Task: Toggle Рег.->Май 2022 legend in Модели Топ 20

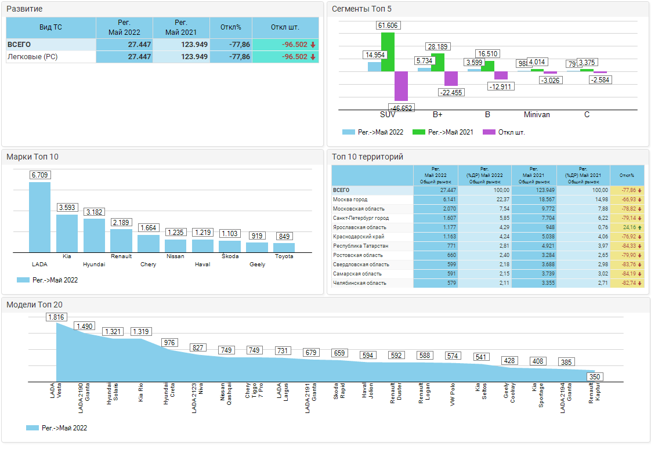Action: tap(57, 428)
